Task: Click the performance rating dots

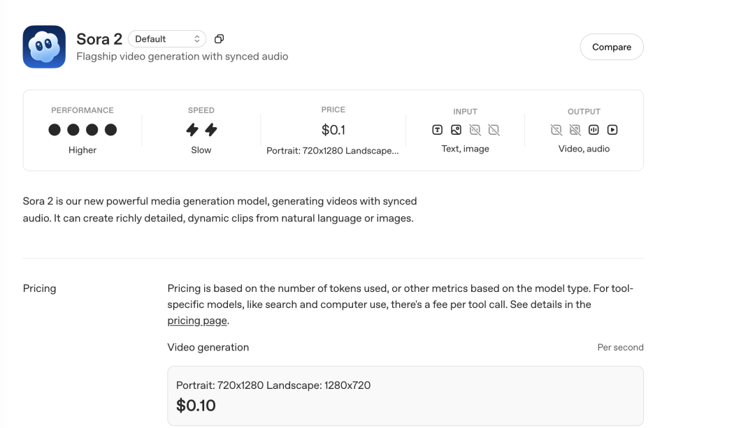Action: point(82,130)
